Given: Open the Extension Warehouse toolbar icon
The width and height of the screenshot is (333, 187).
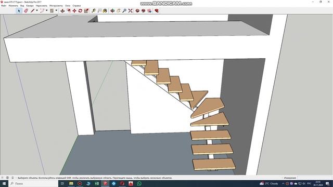Looking at the screenshot, I should 149,10.
